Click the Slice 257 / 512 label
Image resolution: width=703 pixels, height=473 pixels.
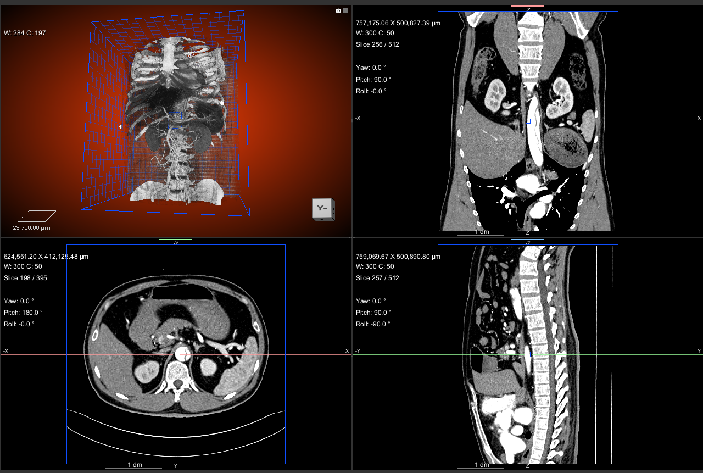[377, 278]
